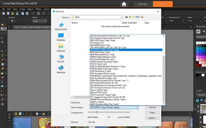This screenshot has width=206, height=128.
Task: Click the New document toolbar icon
Action: (x=4, y=13)
